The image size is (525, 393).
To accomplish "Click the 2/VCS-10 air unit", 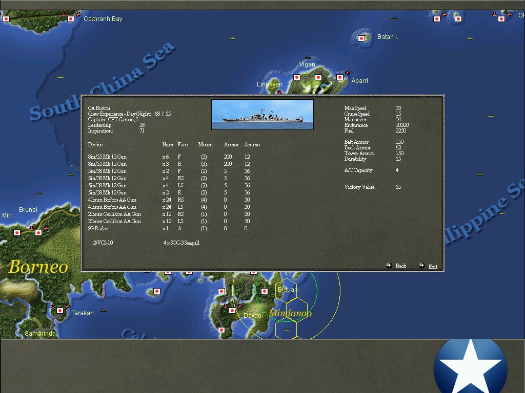I will point(103,243).
